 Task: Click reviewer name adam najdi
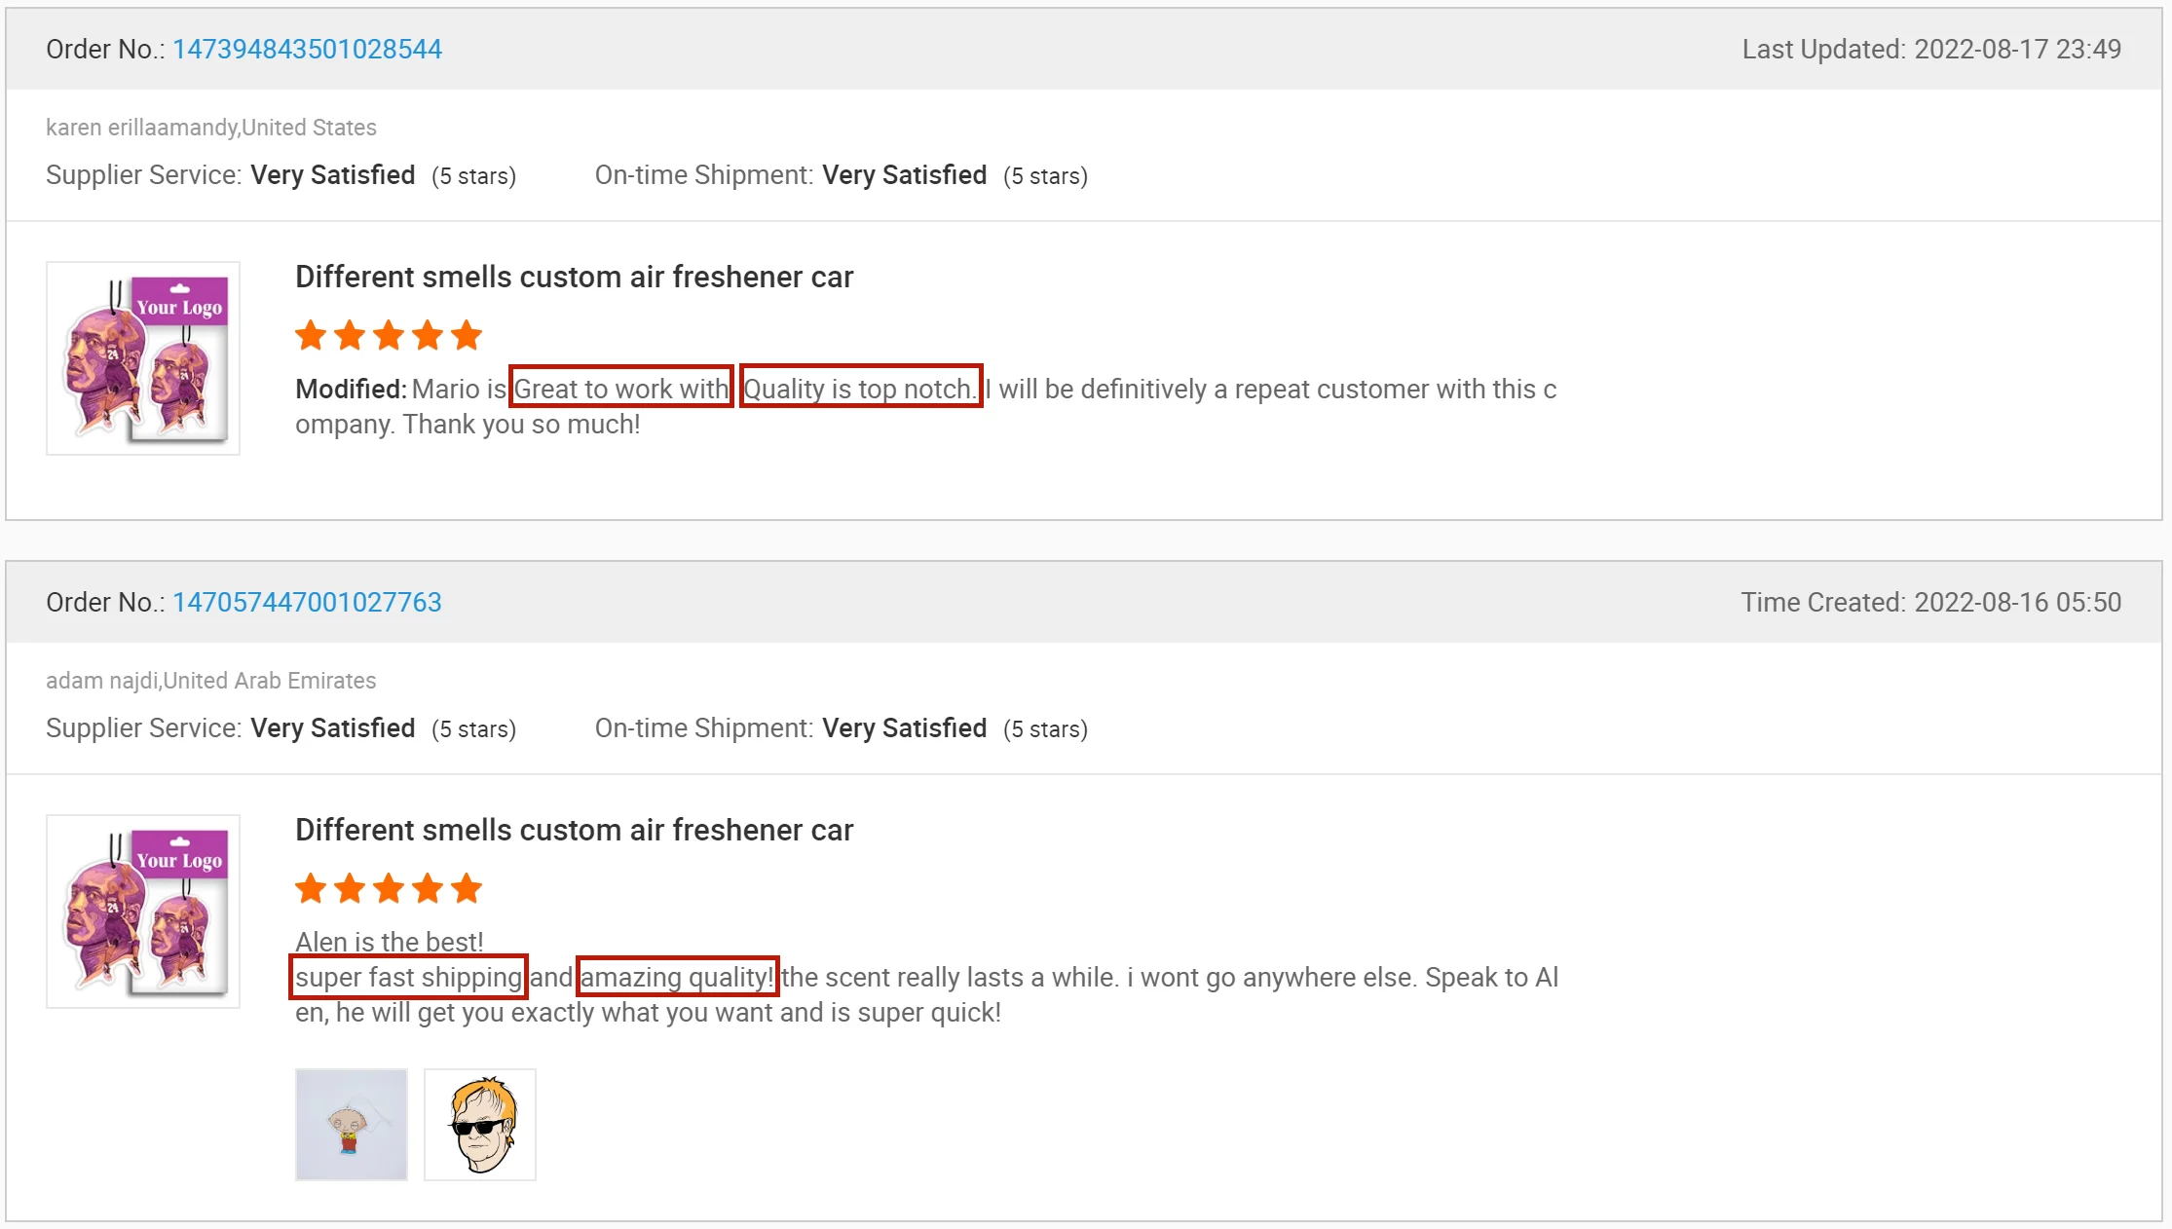click(x=102, y=681)
